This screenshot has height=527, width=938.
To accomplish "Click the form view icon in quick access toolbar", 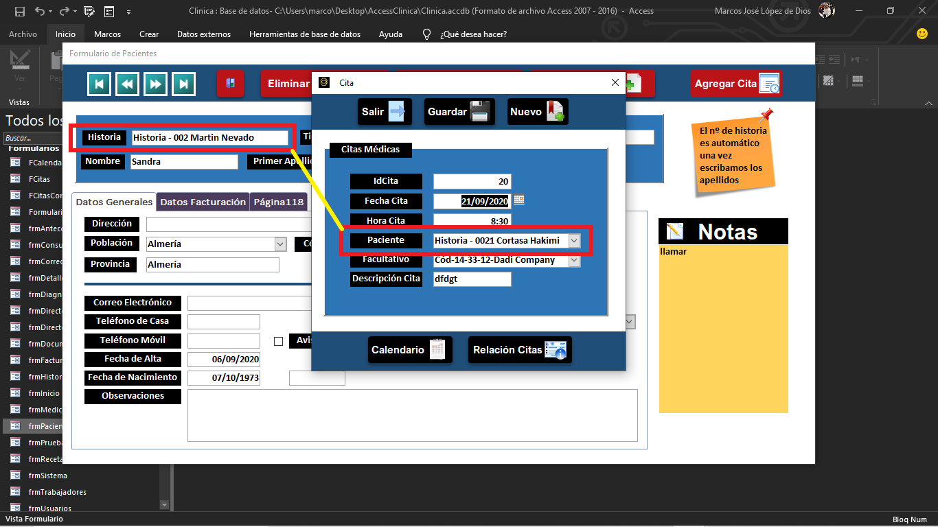I will coord(109,11).
